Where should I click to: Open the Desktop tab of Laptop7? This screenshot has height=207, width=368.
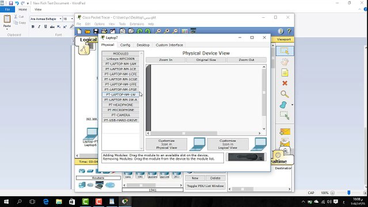pyautogui.click(x=143, y=45)
